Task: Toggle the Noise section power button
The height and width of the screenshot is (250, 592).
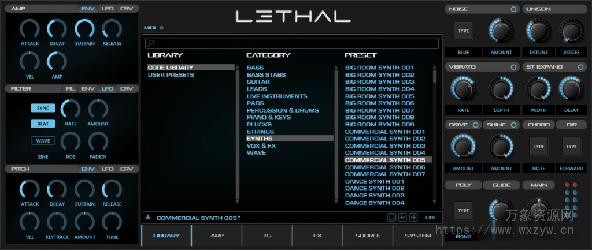Action: 513,9
